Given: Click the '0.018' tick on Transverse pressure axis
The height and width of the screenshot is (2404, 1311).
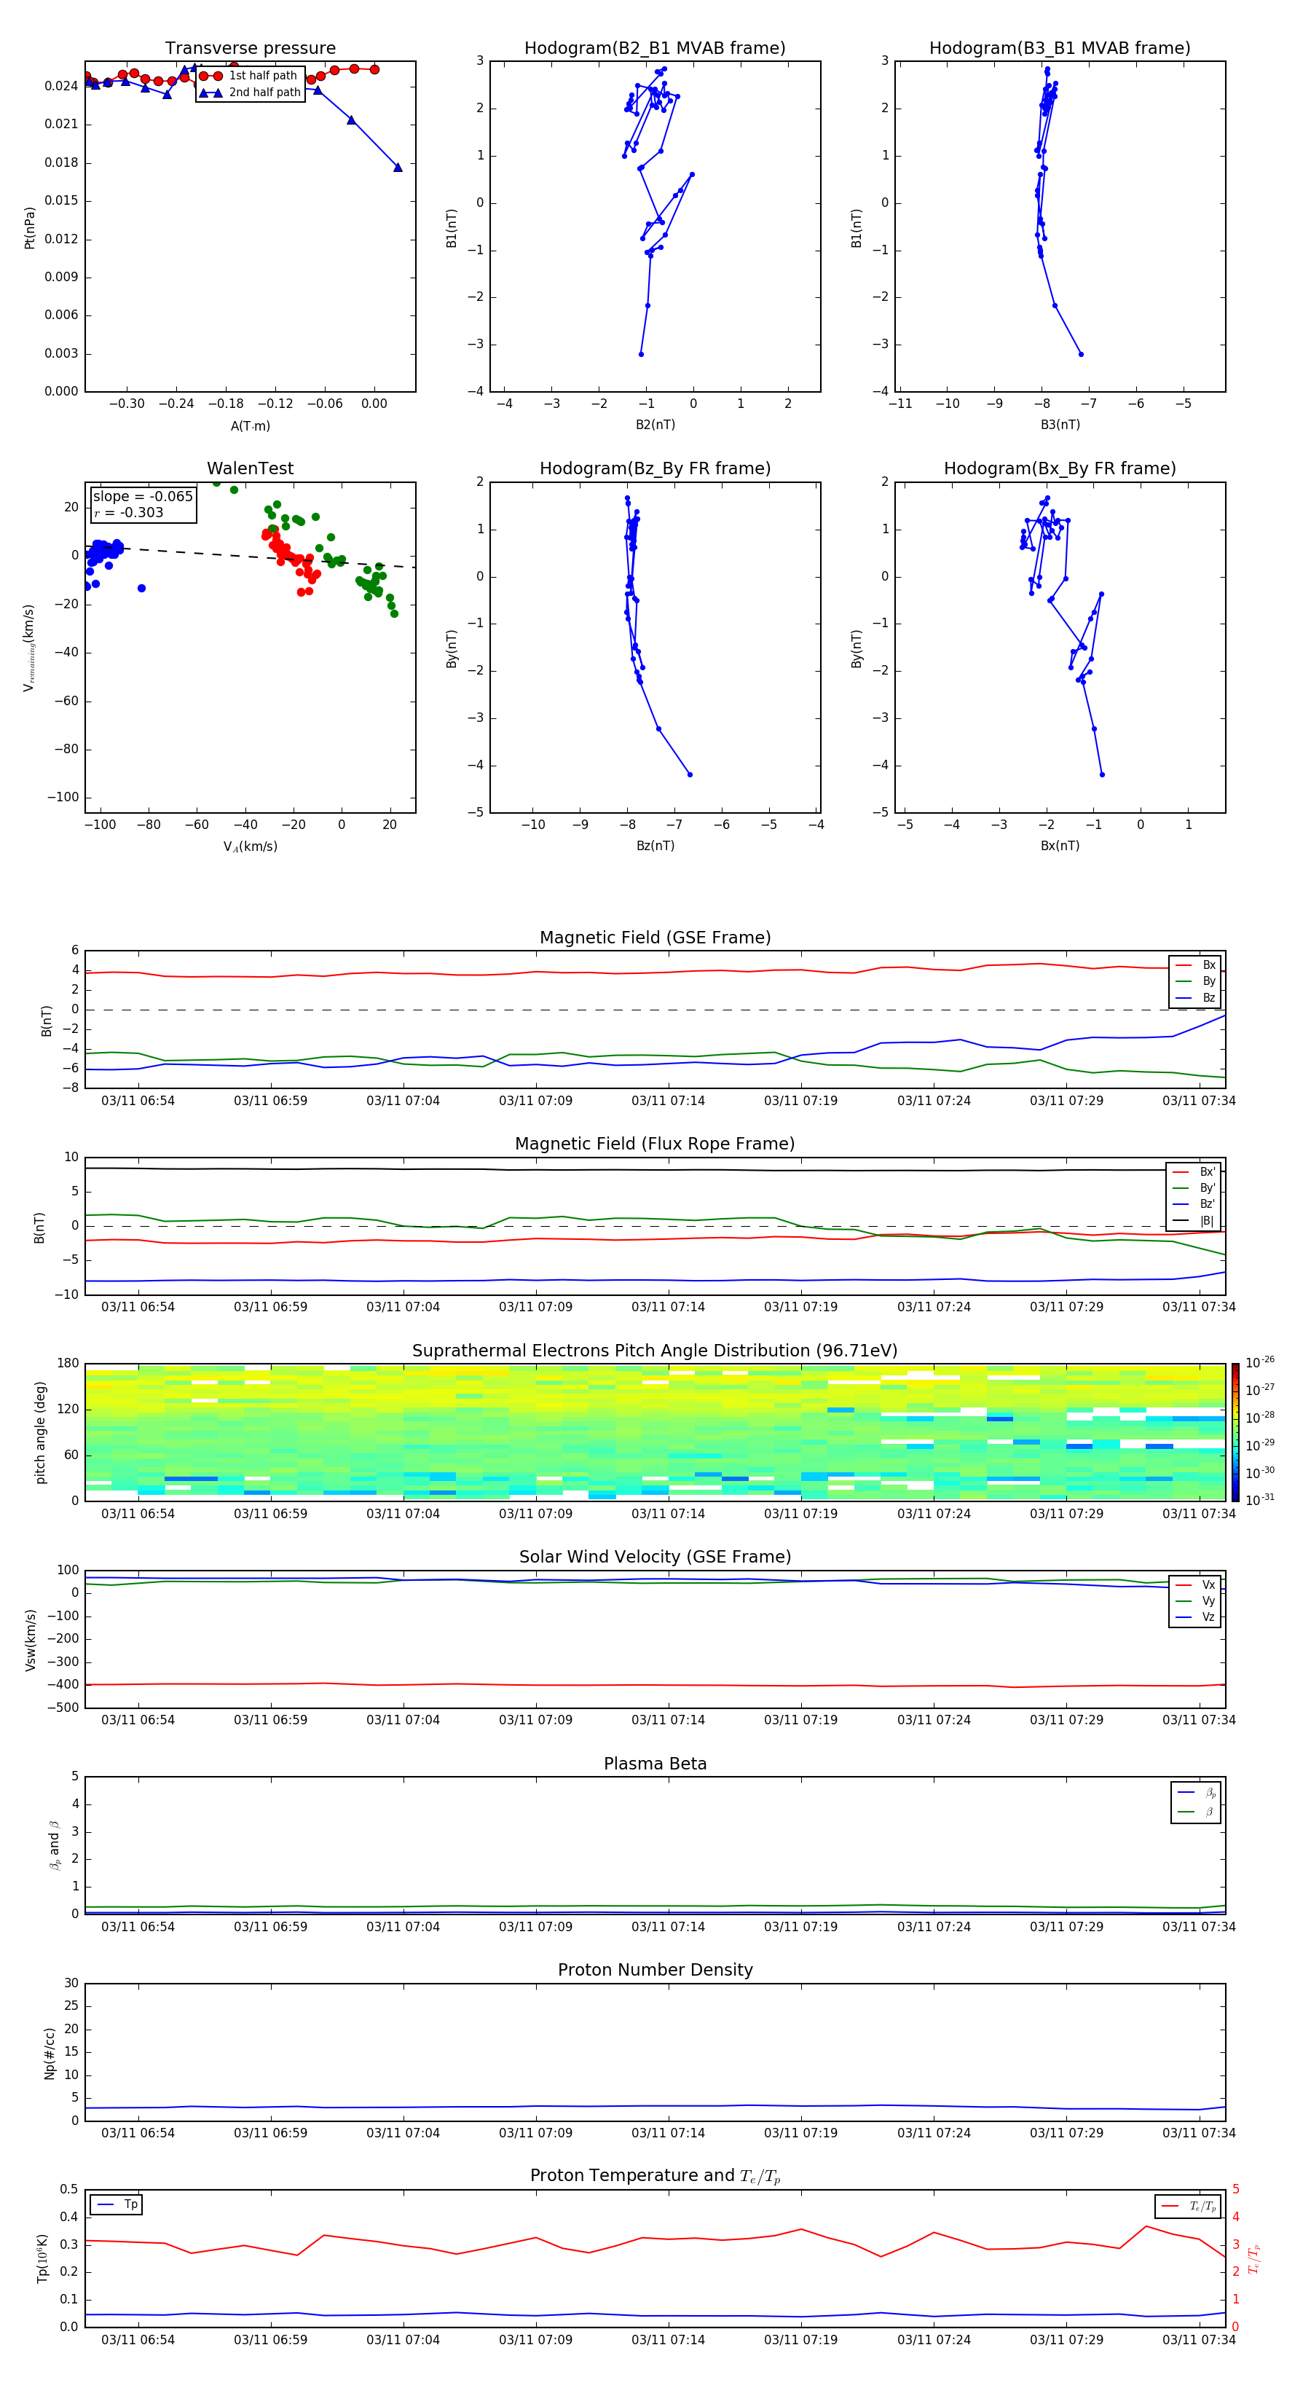Looking at the screenshot, I should tap(62, 162).
